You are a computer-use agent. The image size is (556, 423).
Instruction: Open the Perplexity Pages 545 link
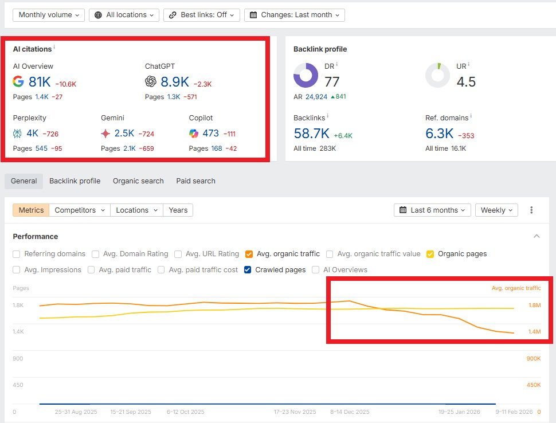tap(41, 148)
